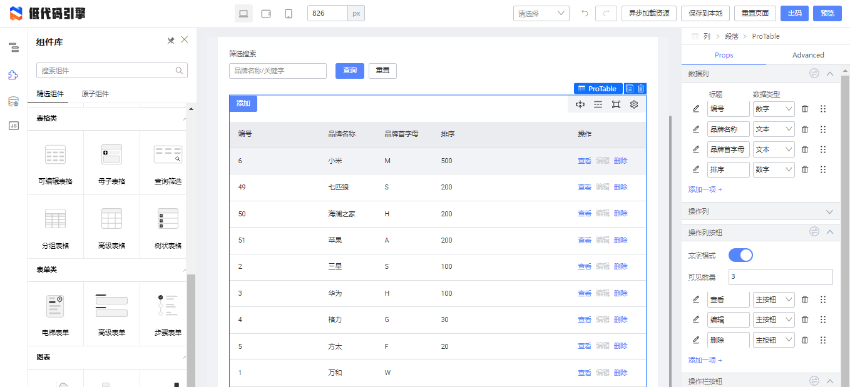The width and height of the screenshot is (850, 387).
Task: Select the 原子组件 tab
Action: coord(95,94)
